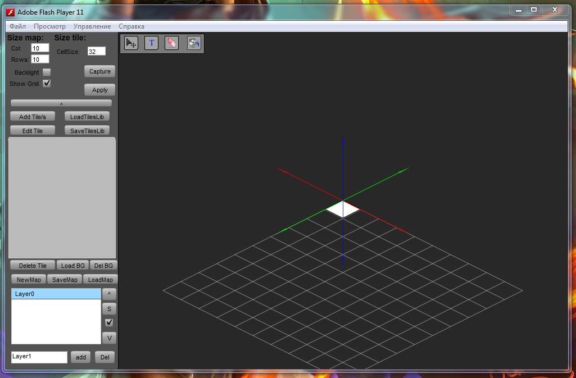
Task: Click the CellSize input field
Action: click(97, 51)
